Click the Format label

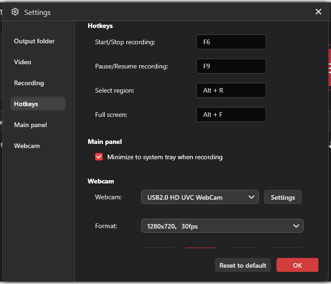click(x=106, y=226)
